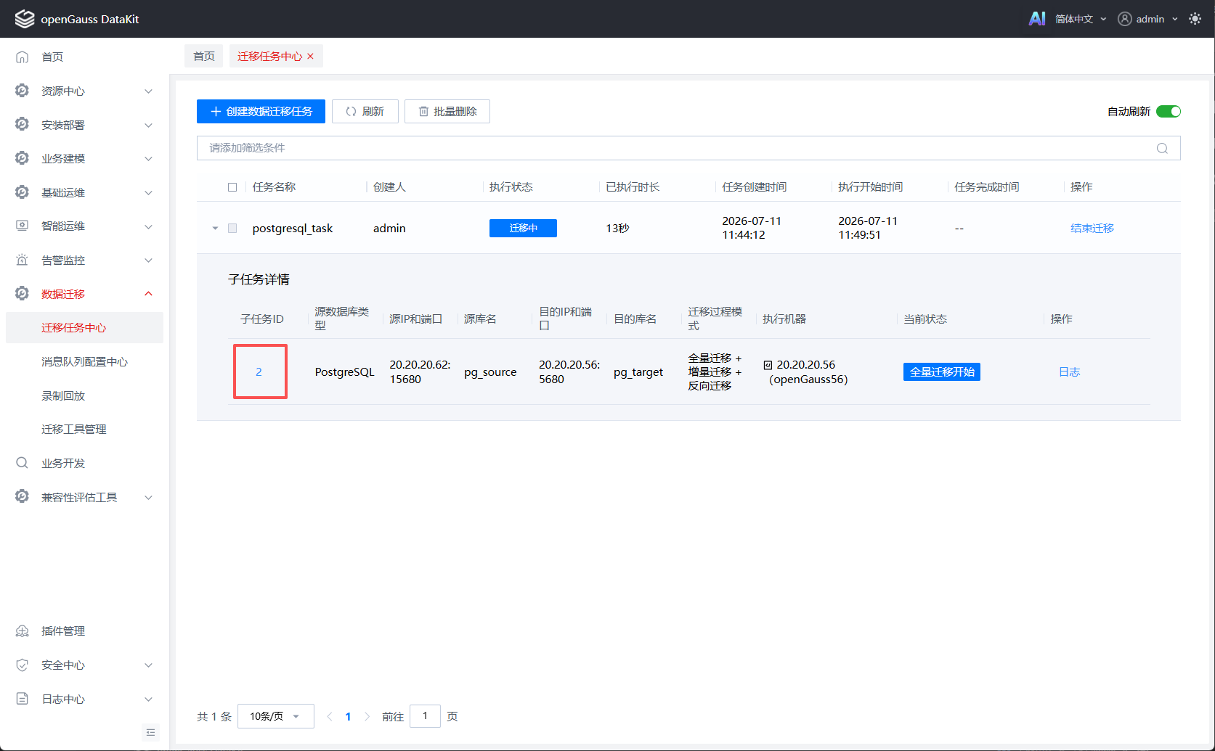Turn off the 自动刷新 switch

(1169, 111)
